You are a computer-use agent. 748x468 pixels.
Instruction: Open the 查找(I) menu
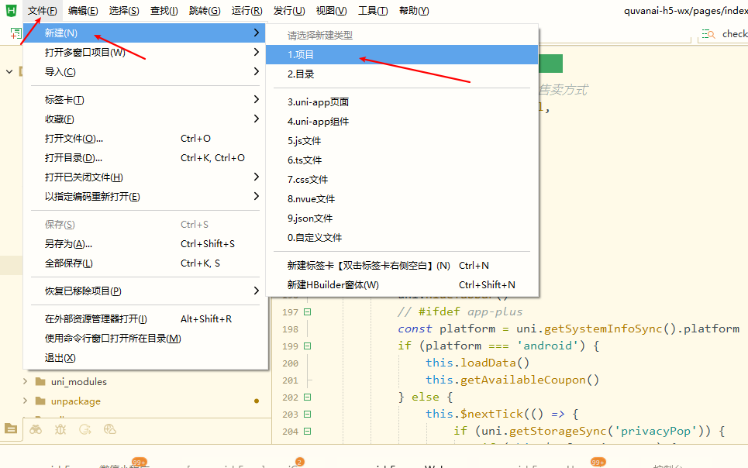click(x=164, y=11)
